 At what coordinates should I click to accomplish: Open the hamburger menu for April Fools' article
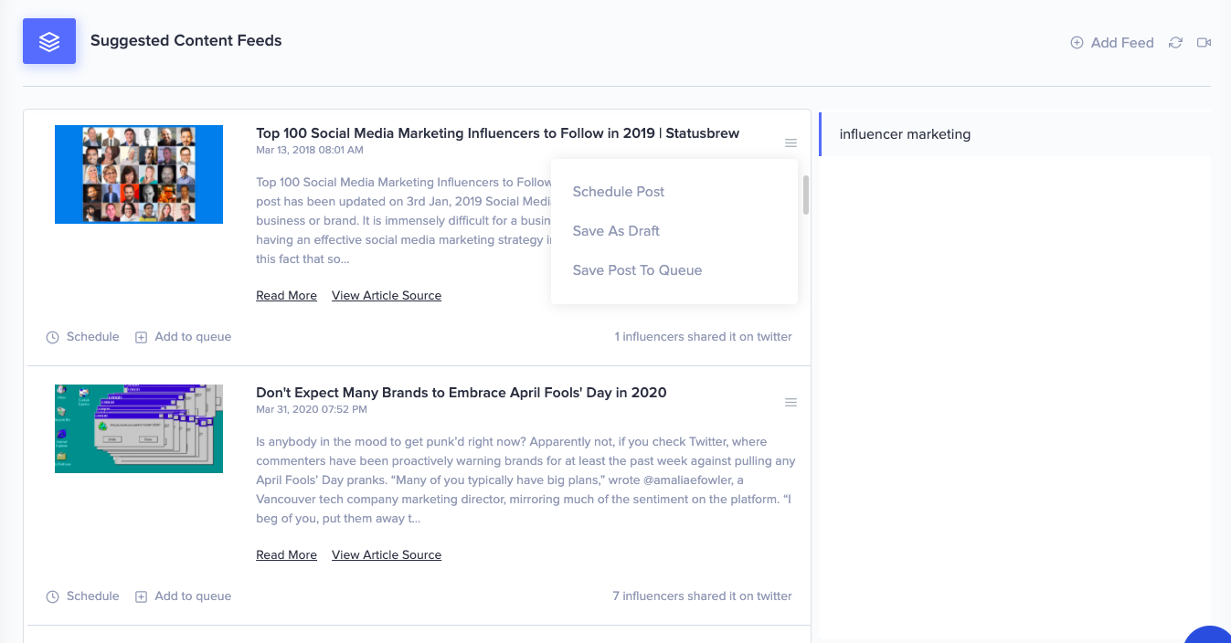791,402
